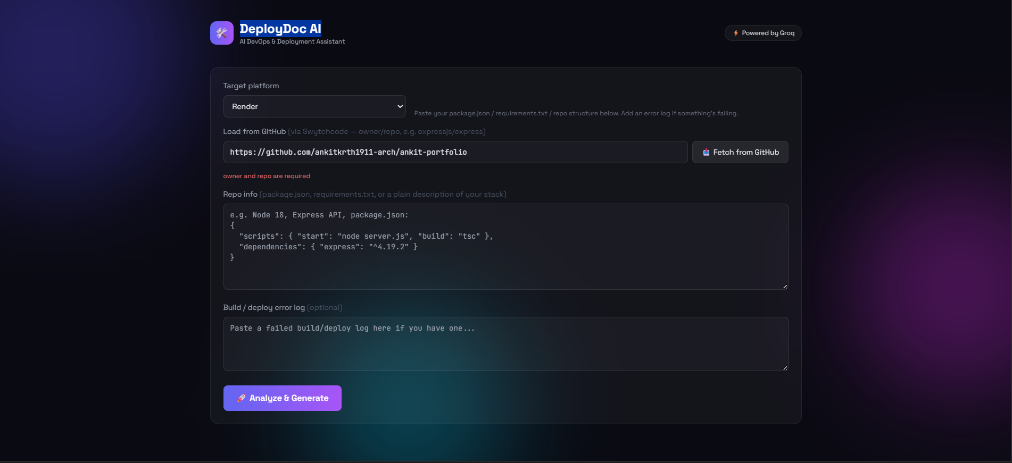Click inside the Repo info text area
Image resolution: width=1012 pixels, height=463 pixels.
505,247
